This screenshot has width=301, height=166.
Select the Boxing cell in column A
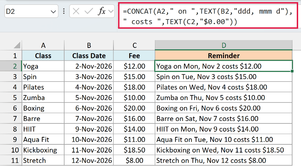coord(43,108)
